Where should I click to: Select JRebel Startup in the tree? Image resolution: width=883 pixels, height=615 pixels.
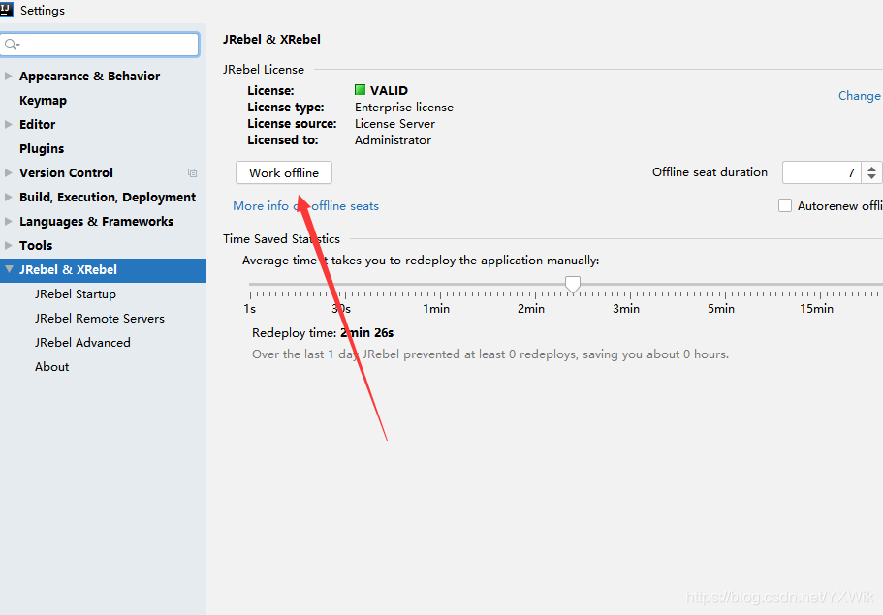[76, 294]
